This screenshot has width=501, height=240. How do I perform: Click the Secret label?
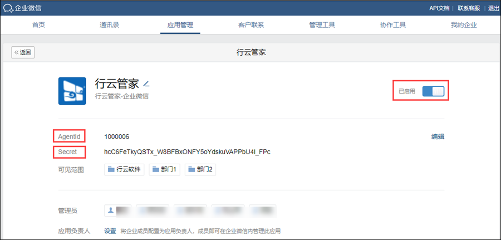click(x=67, y=152)
